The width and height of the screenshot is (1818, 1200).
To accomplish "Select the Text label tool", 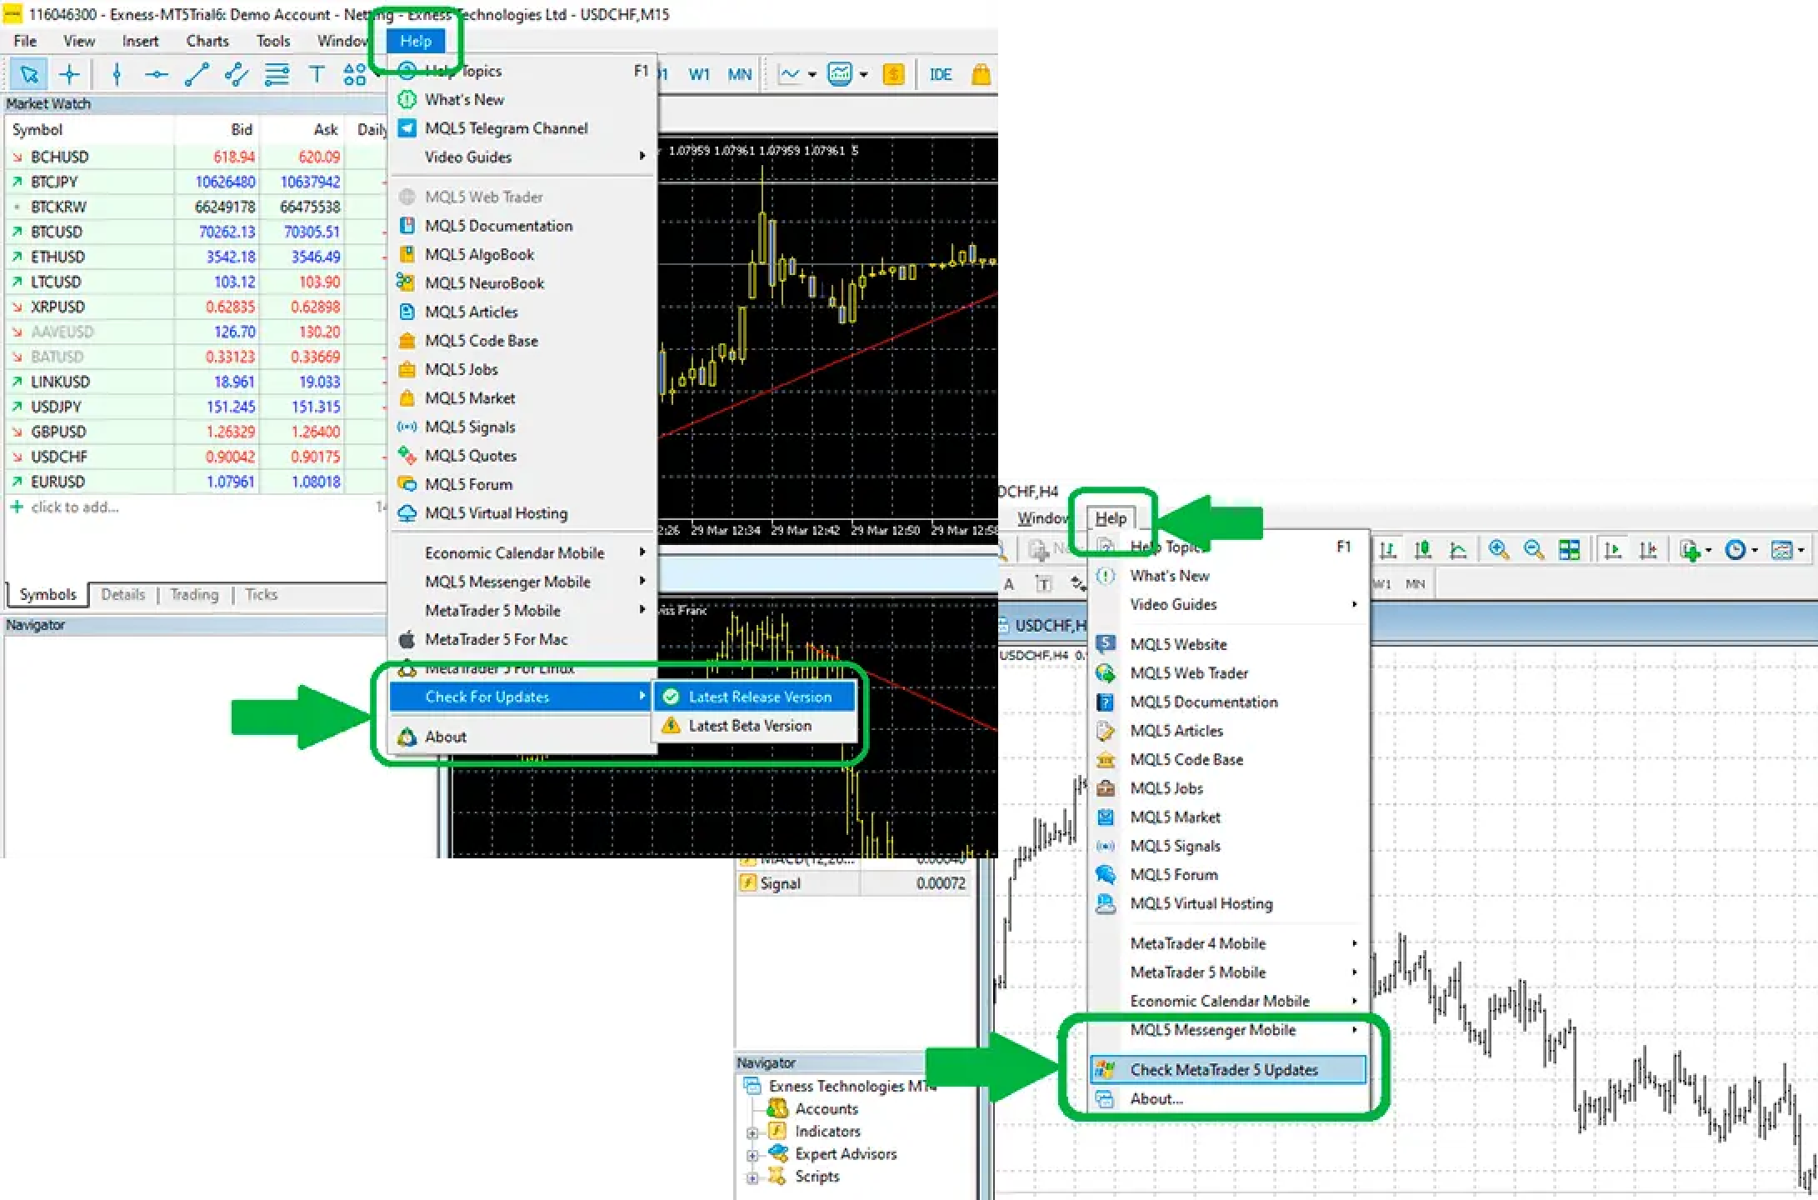I will coord(317,73).
